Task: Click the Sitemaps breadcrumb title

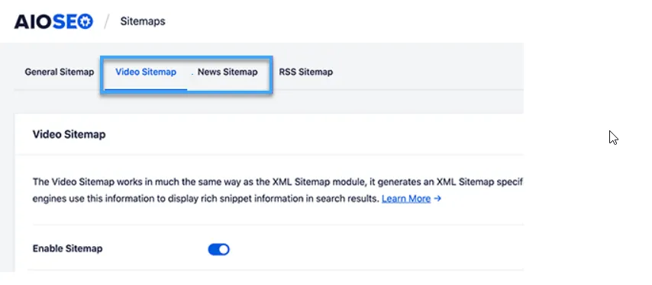Action: point(143,21)
